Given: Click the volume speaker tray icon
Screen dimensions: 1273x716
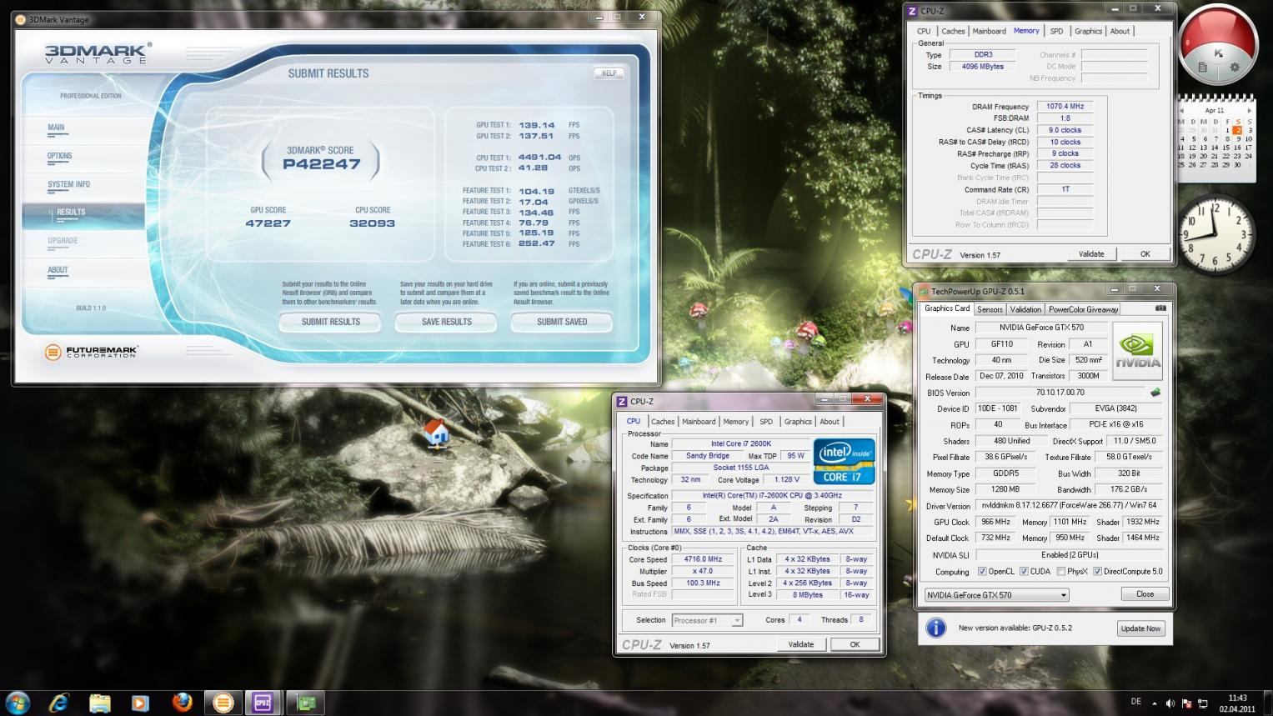Looking at the screenshot, I should [1170, 703].
